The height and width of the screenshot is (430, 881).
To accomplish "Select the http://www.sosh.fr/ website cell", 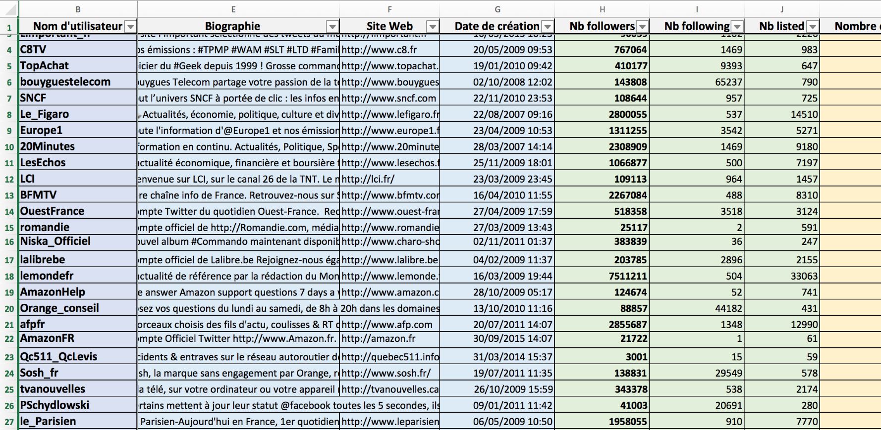I will 389,373.
